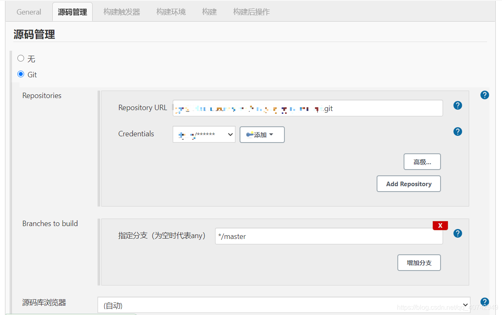Select the 无 radio option
The width and height of the screenshot is (502, 315).
click(x=21, y=58)
